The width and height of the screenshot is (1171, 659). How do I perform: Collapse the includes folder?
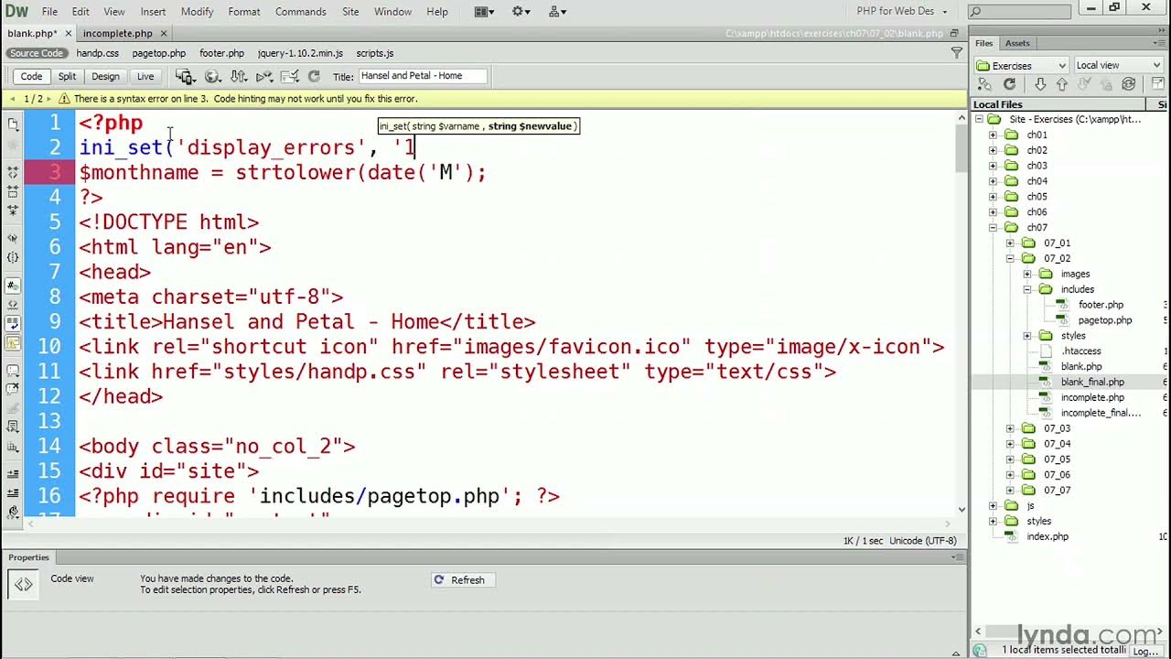click(1027, 289)
